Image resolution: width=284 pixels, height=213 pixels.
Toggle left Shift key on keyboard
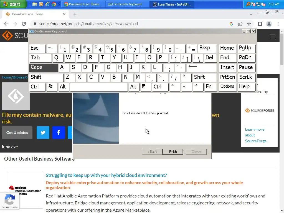tap(46, 78)
